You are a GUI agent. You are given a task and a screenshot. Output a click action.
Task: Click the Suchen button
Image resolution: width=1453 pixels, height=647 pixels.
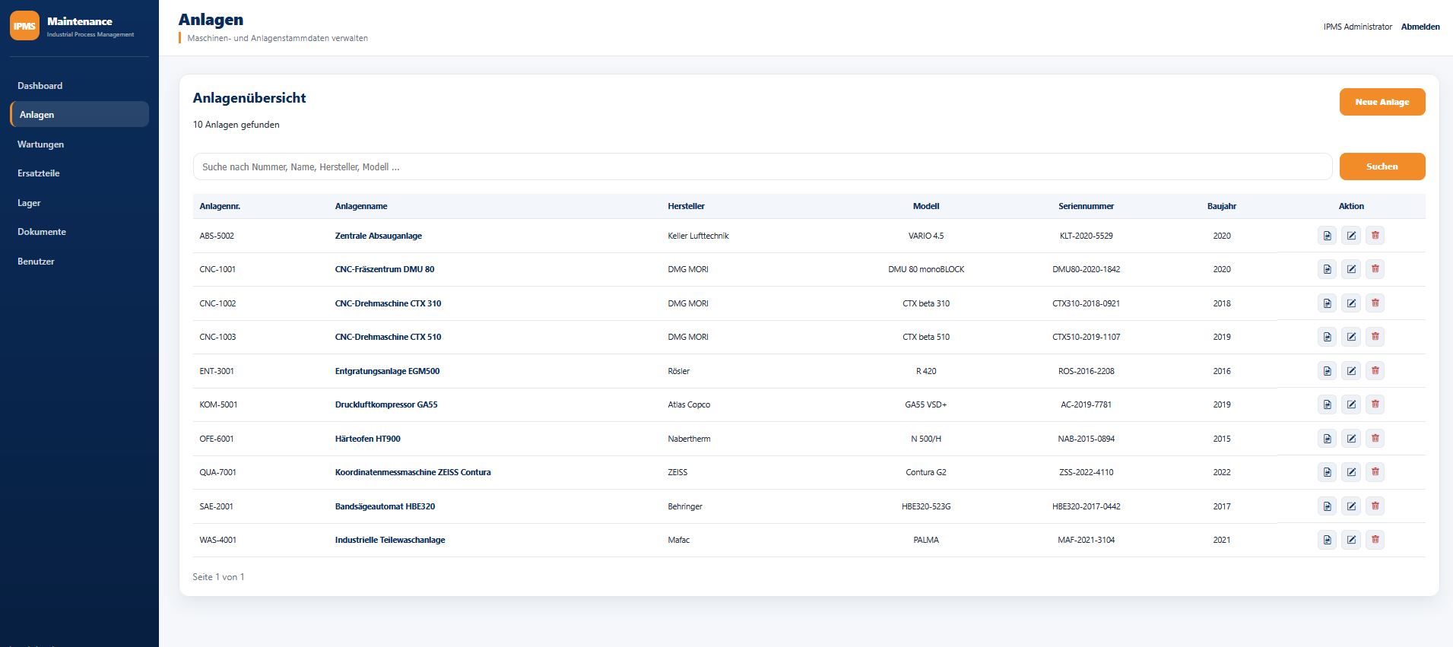click(x=1382, y=167)
